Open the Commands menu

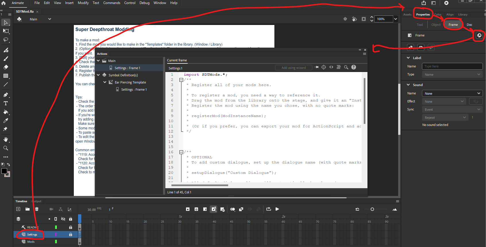112,3
